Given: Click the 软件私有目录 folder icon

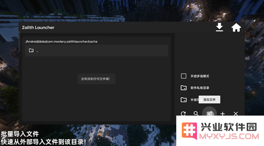Looking at the screenshot, I should pos(184,88).
